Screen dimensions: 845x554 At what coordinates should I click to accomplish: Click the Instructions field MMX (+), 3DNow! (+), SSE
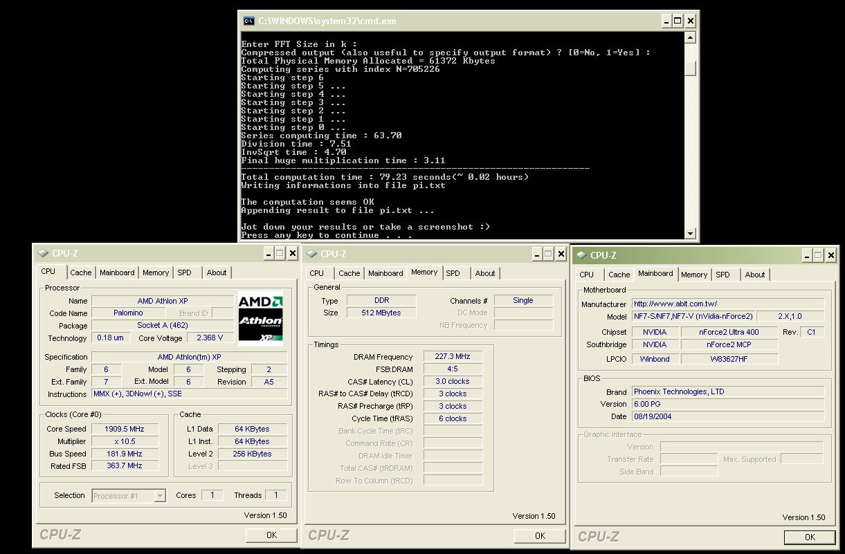(x=189, y=394)
